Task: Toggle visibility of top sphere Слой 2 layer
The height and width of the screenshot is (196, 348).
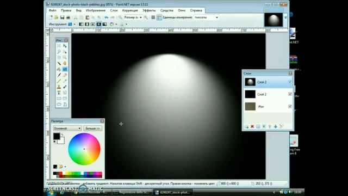Action: coord(290,82)
